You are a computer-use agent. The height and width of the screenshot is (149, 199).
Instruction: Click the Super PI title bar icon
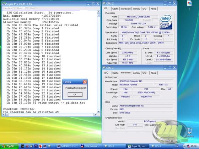coord(4,4)
